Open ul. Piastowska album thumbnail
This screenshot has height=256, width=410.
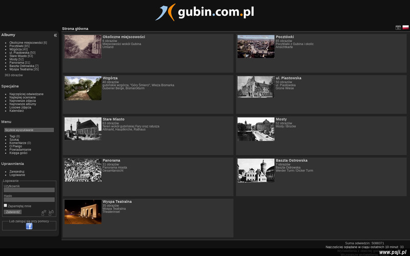tap(256, 87)
